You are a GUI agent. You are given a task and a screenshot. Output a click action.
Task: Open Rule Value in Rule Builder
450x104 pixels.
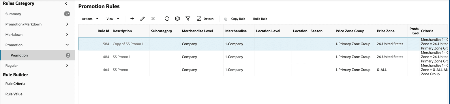(14, 94)
